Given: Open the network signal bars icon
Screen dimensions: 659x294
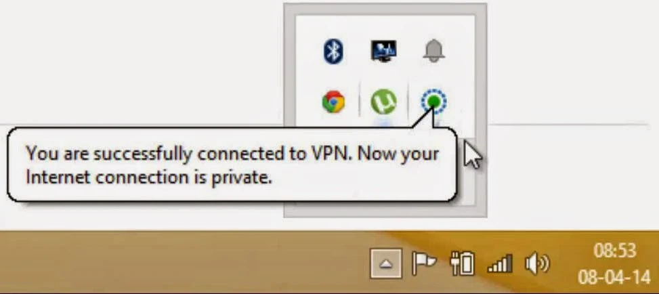Looking at the screenshot, I should click(x=499, y=264).
